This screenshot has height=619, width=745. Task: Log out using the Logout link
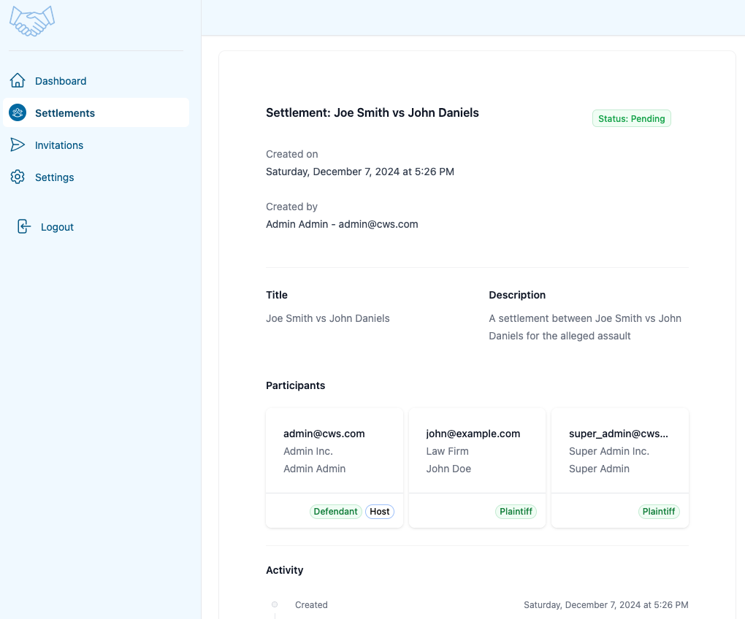[57, 227]
